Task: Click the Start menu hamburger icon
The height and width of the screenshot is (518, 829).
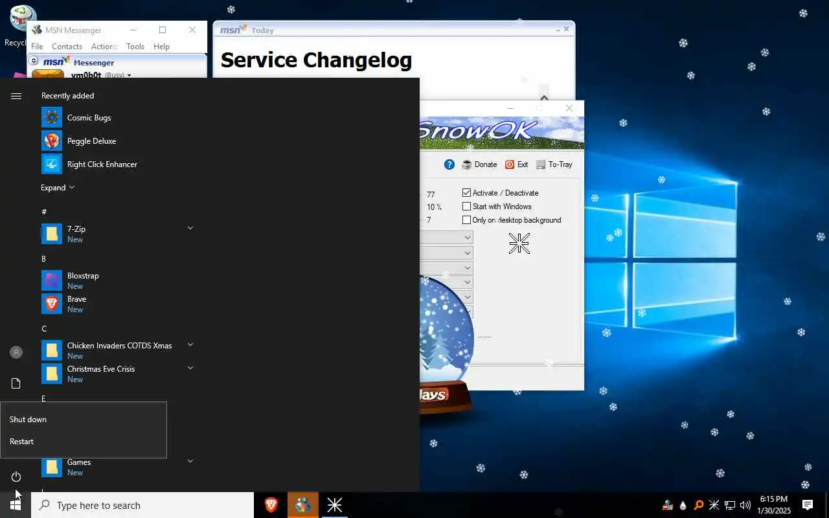Action: (x=16, y=96)
